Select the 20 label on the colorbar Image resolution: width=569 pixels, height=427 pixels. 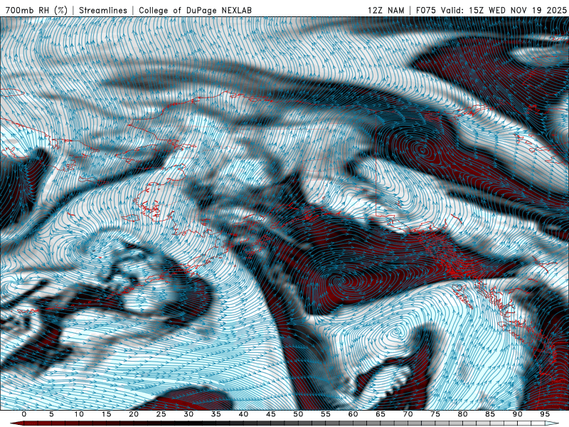(134, 414)
